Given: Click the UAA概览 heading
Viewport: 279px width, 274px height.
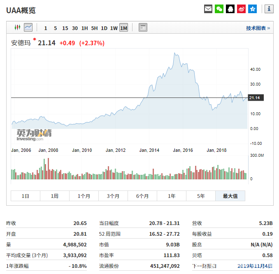Looking at the screenshot, I should click(x=21, y=10).
